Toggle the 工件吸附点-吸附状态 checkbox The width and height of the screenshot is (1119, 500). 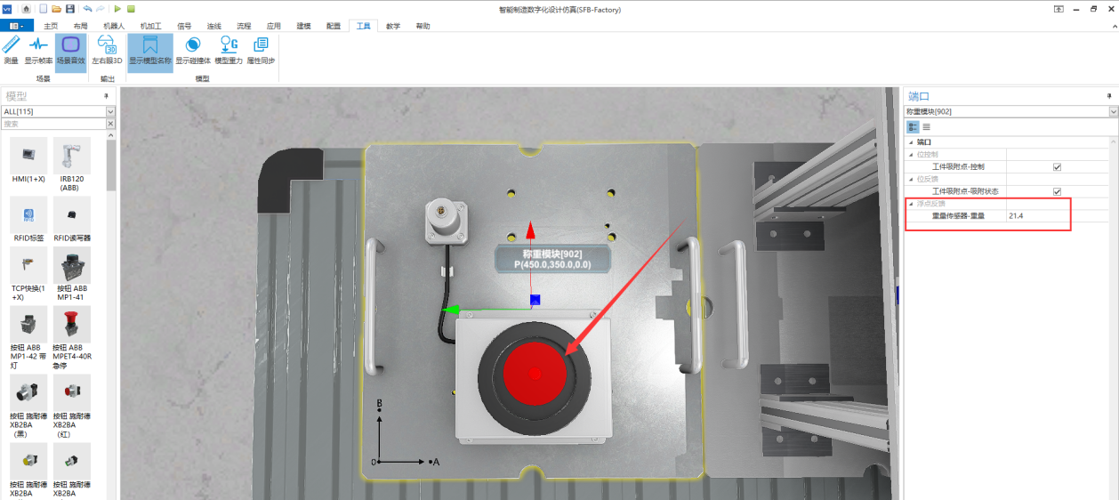1057,191
